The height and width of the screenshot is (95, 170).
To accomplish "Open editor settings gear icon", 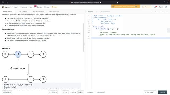I will point(163,12).
